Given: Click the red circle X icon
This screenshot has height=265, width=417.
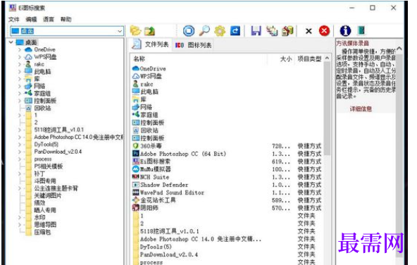Looking at the screenshot, I should coord(324,31).
